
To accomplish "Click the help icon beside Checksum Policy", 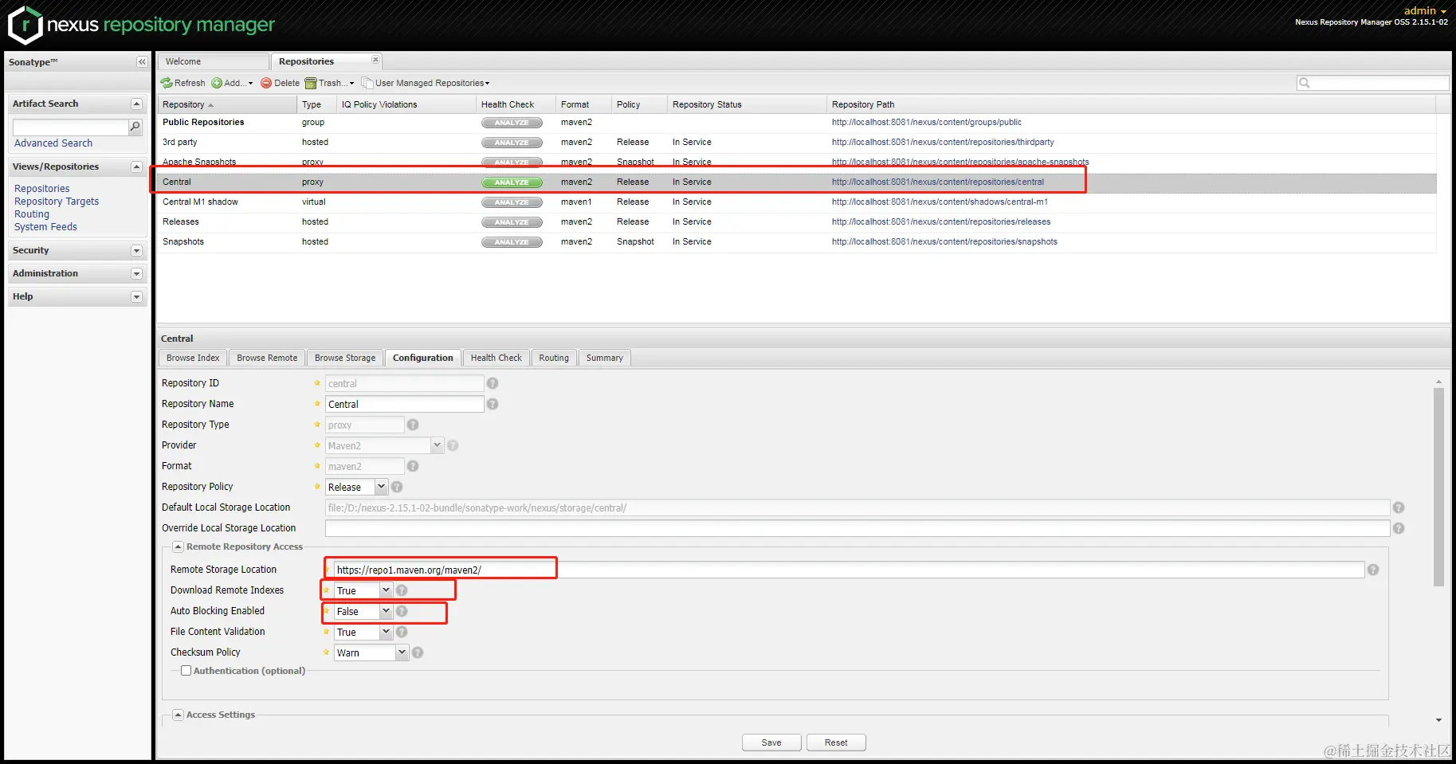I will tap(418, 653).
